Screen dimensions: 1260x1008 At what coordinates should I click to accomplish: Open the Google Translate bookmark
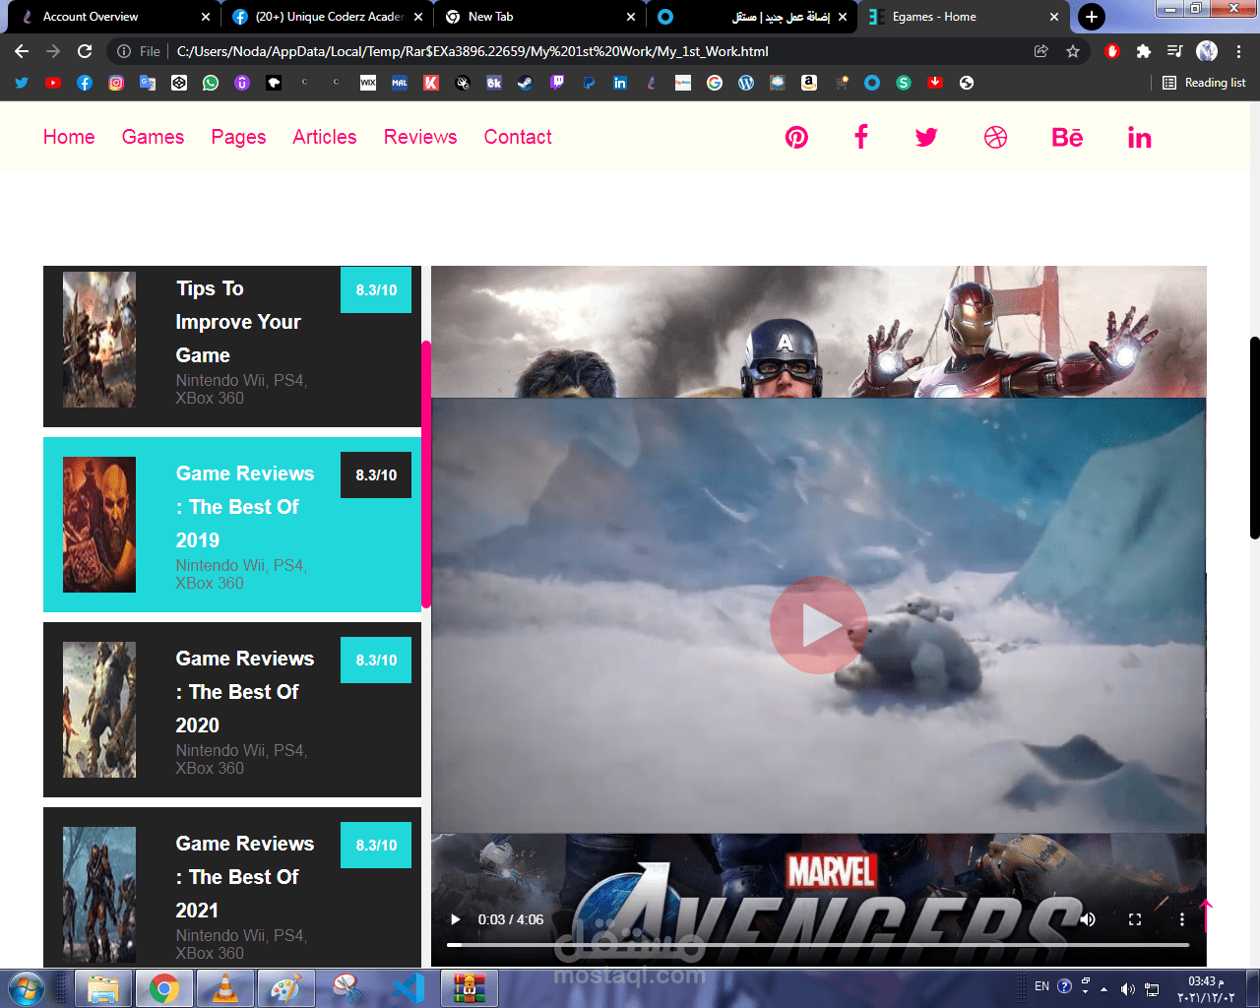point(148,83)
